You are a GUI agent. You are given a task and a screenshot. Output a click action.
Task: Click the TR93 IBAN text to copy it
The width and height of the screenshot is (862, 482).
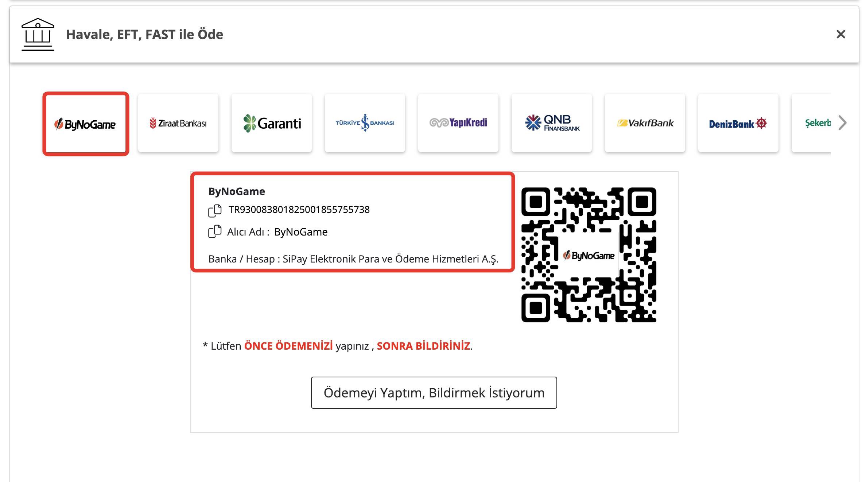pos(299,209)
